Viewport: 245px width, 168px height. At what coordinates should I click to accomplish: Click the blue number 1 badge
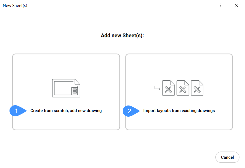[17, 111]
